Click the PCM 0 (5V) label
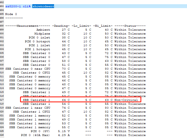 pyautogui.click(x=40, y=131)
